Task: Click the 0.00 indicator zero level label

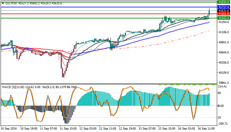Action: (x=221, y=106)
